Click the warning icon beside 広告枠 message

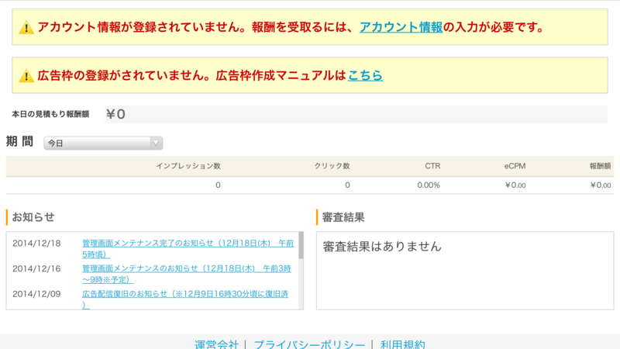pos(26,75)
